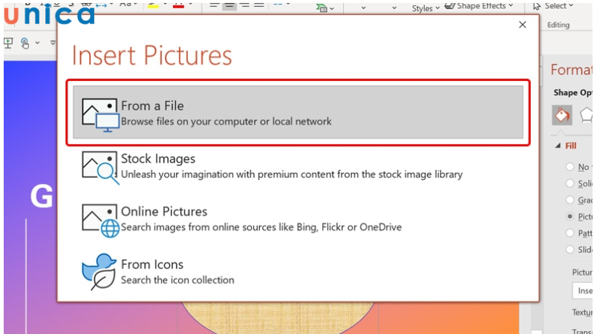Open the Styles dropdown in ribbon
Image resolution: width=594 pixels, height=334 pixels.
point(425,8)
